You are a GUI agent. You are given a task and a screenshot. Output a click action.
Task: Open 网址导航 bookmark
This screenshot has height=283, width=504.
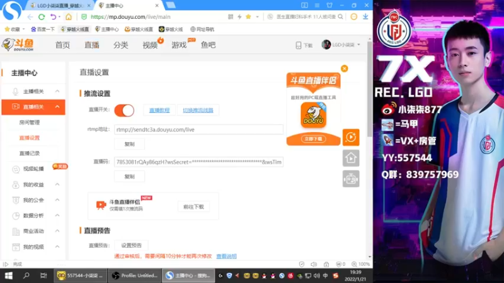pos(202,29)
